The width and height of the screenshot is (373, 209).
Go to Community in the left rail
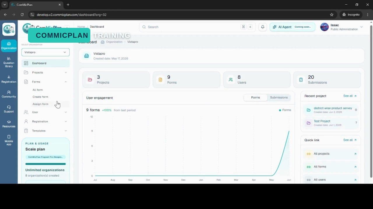coord(9,94)
